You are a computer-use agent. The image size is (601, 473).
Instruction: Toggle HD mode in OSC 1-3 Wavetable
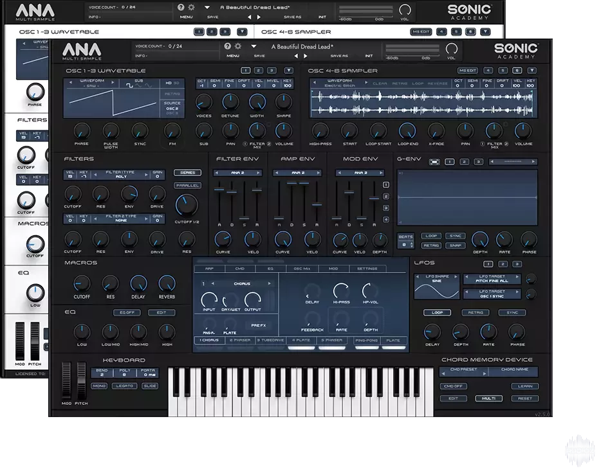169,83
